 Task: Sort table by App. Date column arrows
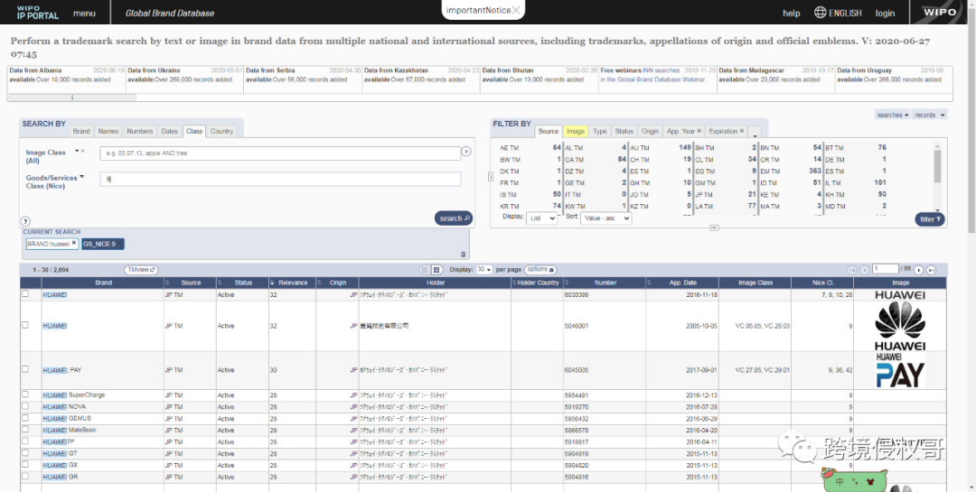click(x=651, y=283)
